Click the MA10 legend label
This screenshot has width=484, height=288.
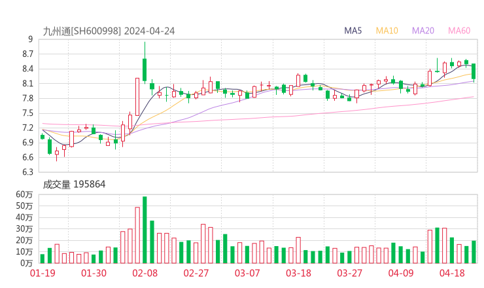tap(387, 31)
